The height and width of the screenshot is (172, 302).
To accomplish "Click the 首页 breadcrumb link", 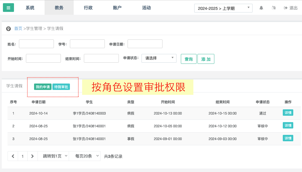I will 18,28.
